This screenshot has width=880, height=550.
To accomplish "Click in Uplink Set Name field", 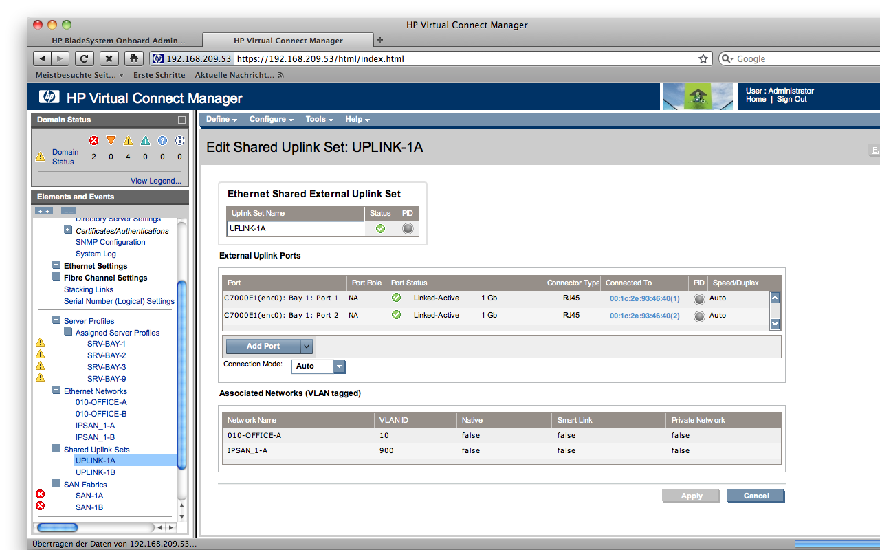I will 296,228.
